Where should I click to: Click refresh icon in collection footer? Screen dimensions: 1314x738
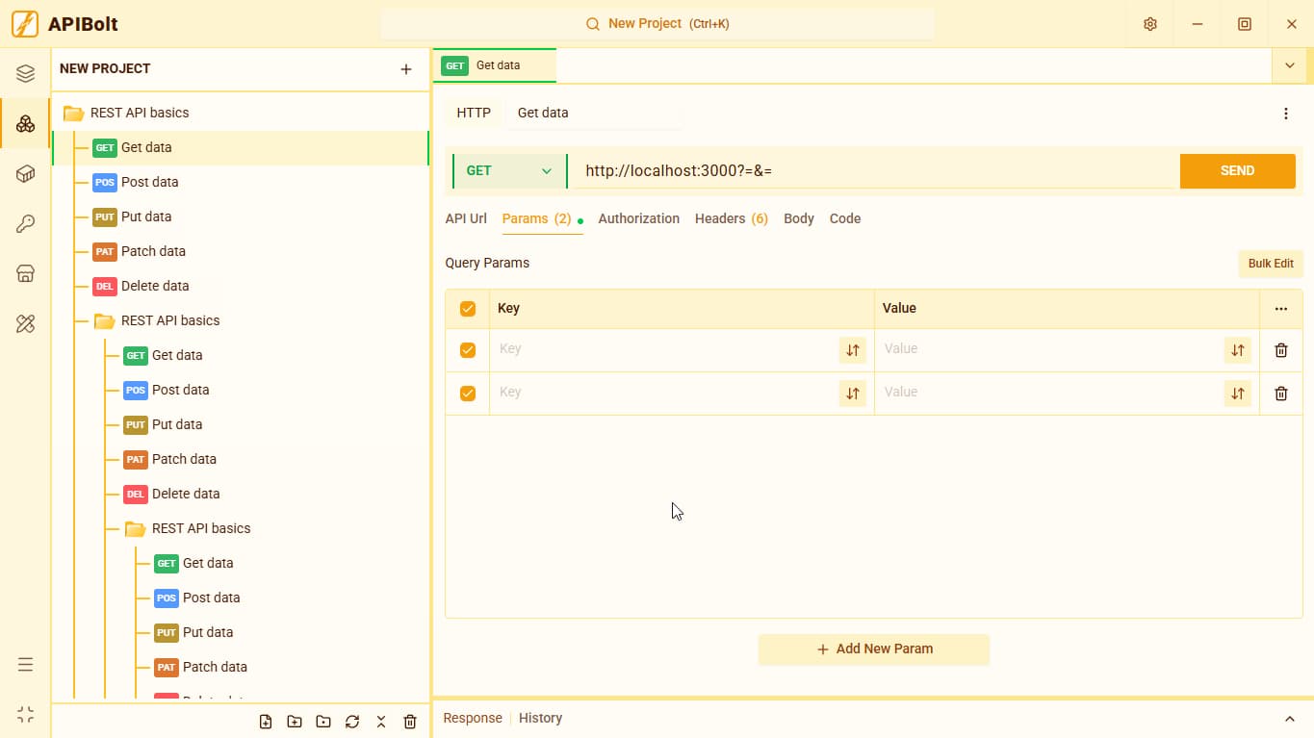(352, 722)
